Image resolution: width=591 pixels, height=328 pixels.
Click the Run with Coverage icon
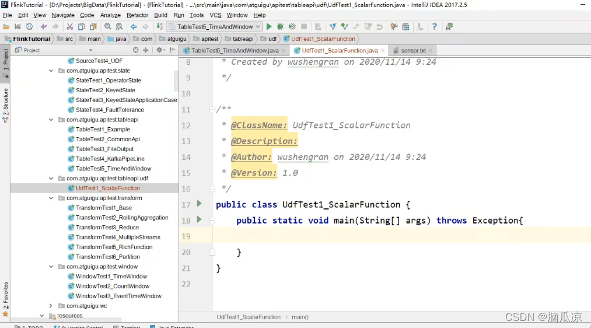click(x=292, y=27)
